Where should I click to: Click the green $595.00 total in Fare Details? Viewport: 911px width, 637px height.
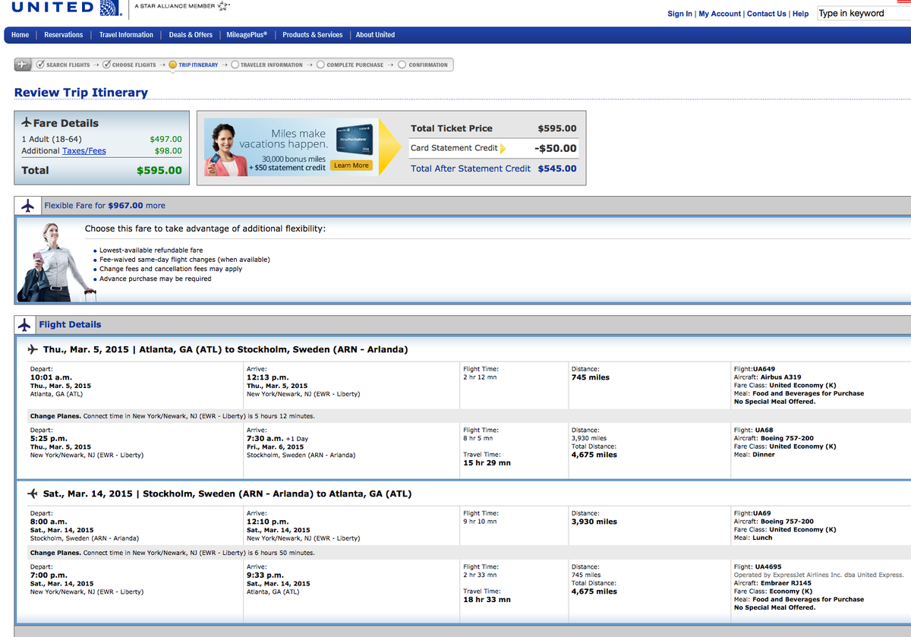coord(159,171)
